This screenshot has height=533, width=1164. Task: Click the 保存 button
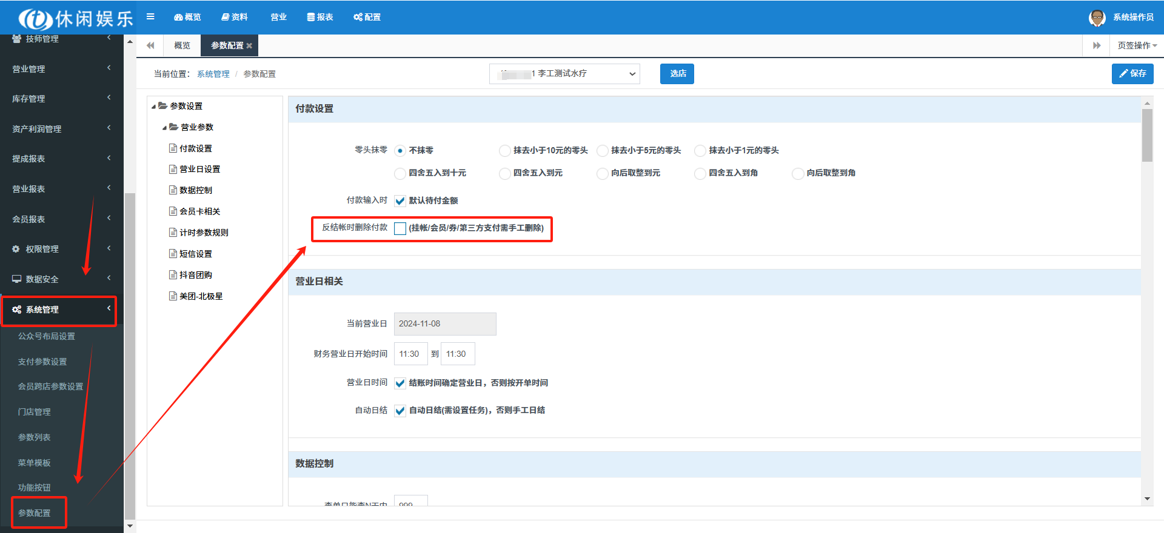(1132, 74)
